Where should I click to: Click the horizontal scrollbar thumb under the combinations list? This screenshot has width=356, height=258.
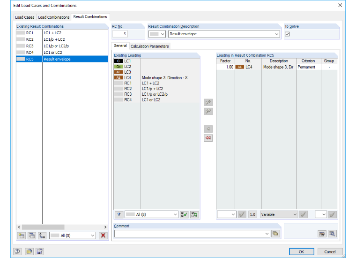click(43, 227)
